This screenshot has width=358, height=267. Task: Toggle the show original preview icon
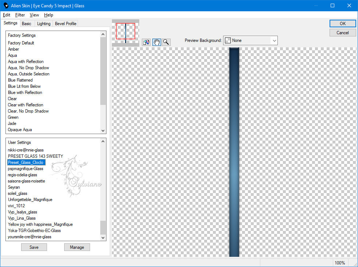click(146, 42)
